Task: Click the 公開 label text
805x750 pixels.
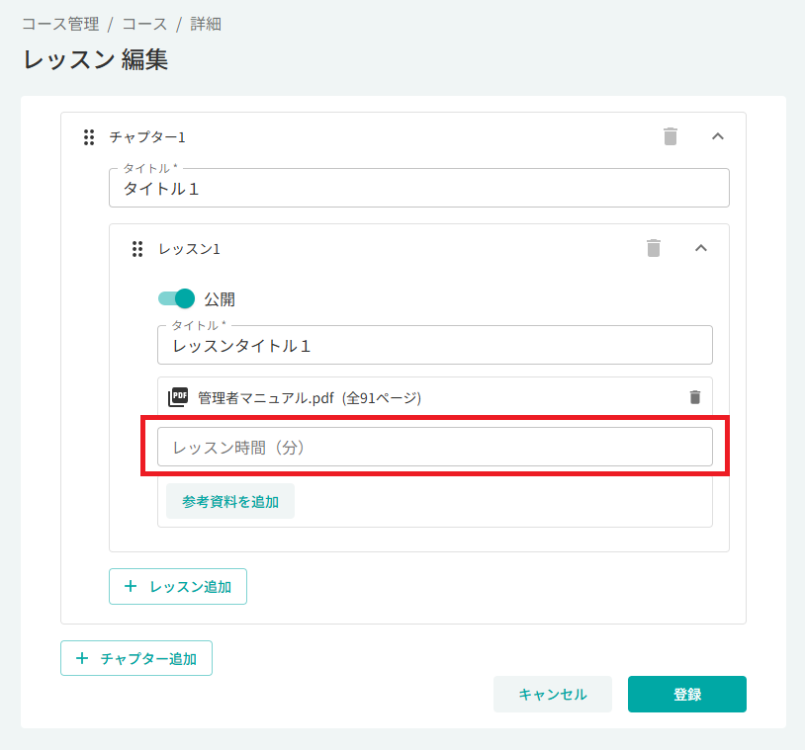Action: tap(220, 299)
